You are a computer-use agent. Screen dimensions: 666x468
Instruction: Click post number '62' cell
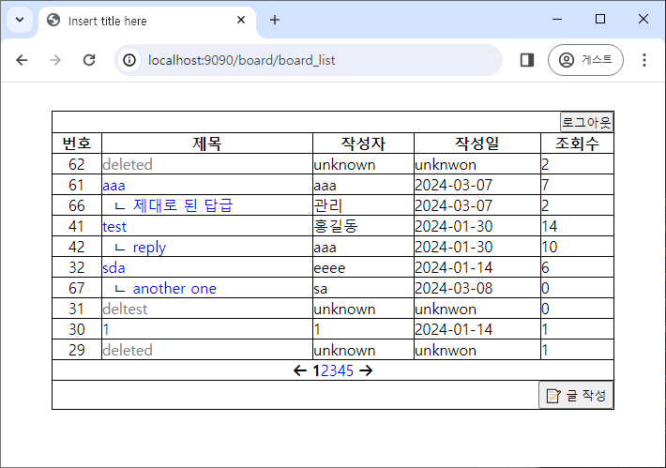77,165
